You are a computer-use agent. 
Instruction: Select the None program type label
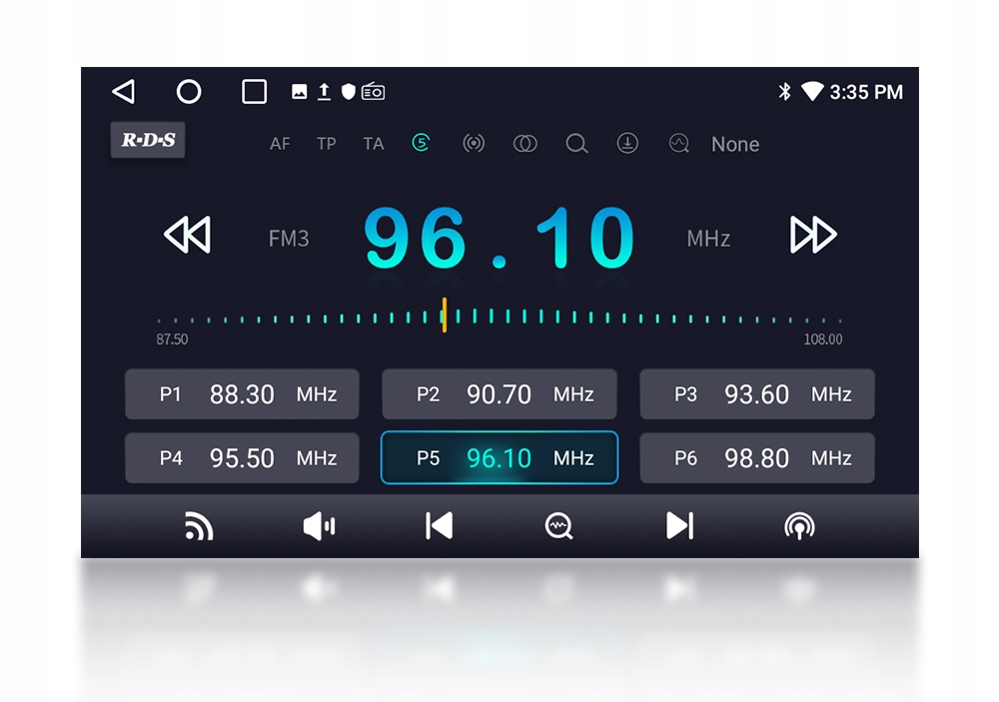[x=735, y=145]
